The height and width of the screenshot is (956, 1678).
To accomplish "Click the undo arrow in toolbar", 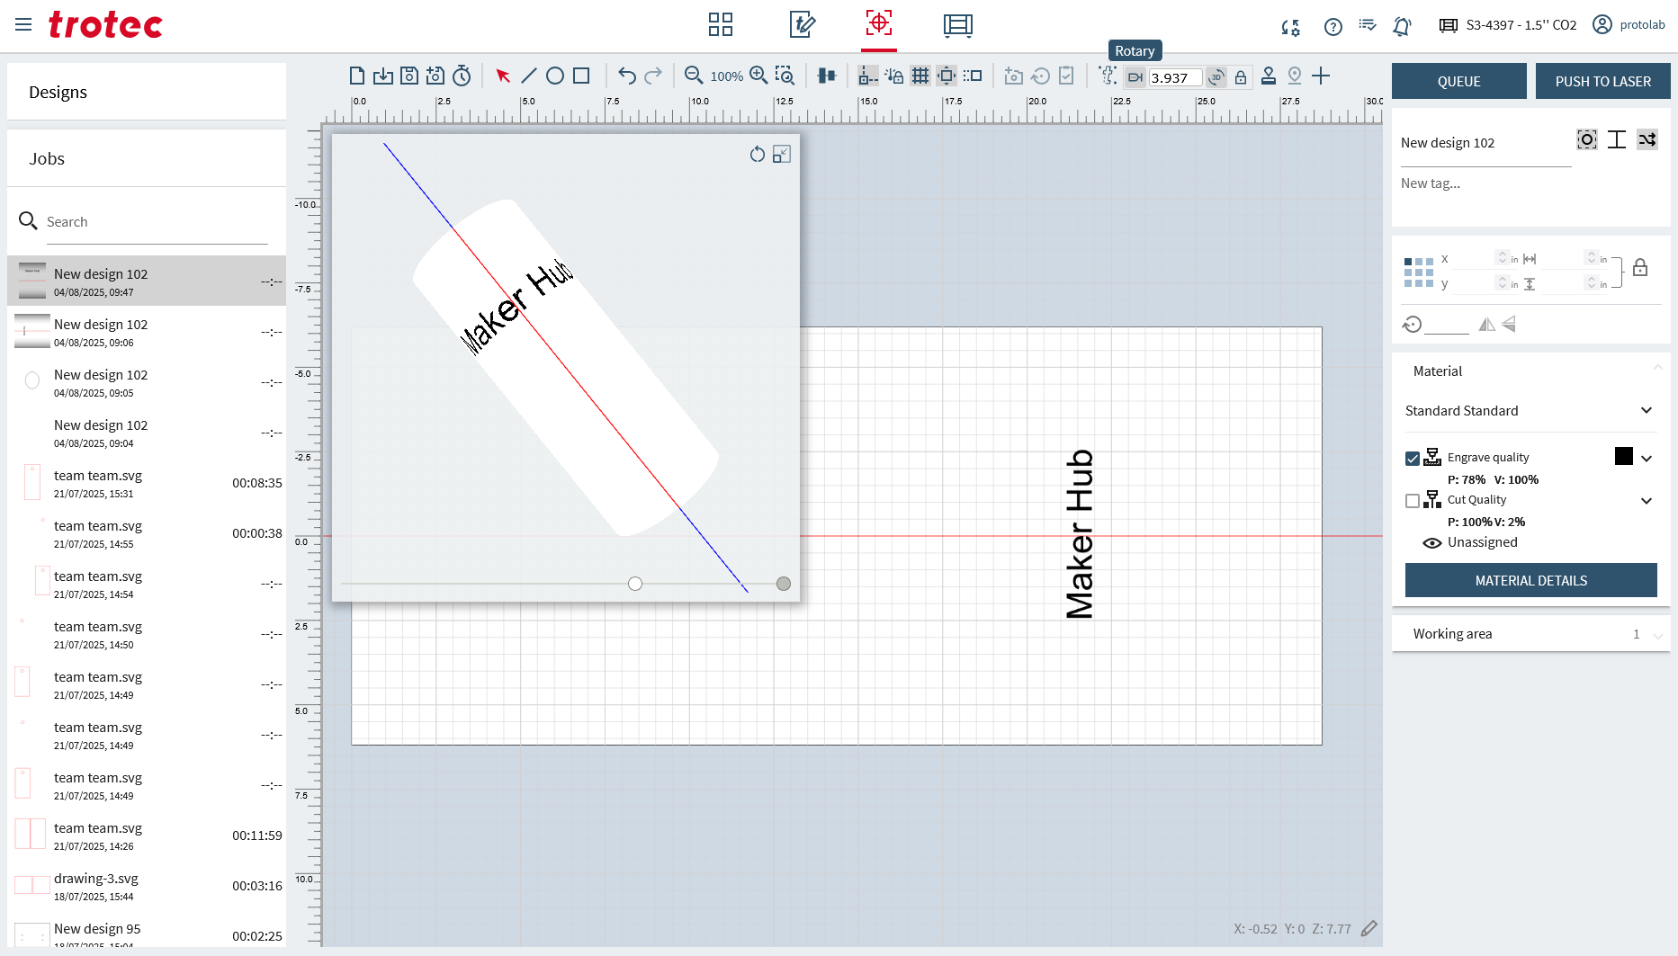I will click(627, 76).
